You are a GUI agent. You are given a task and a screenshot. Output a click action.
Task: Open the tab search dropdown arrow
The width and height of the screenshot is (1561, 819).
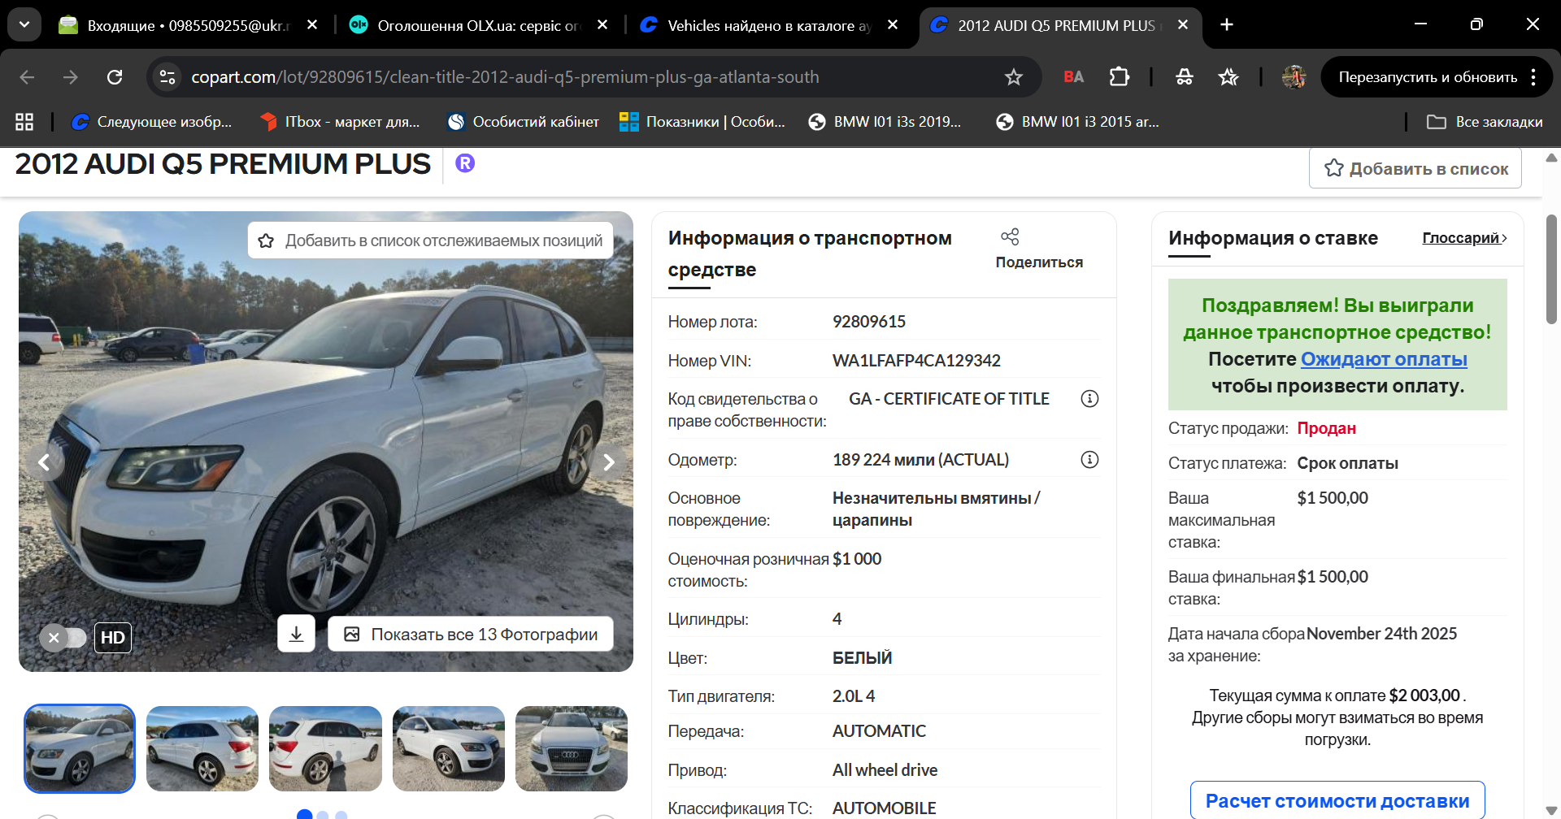(x=24, y=24)
